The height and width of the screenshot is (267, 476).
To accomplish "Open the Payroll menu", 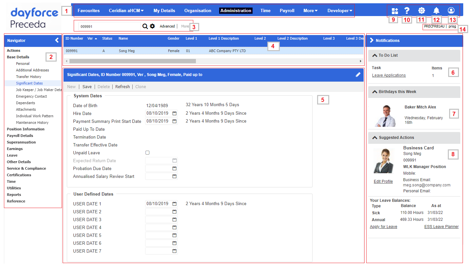I will (287, 10).
